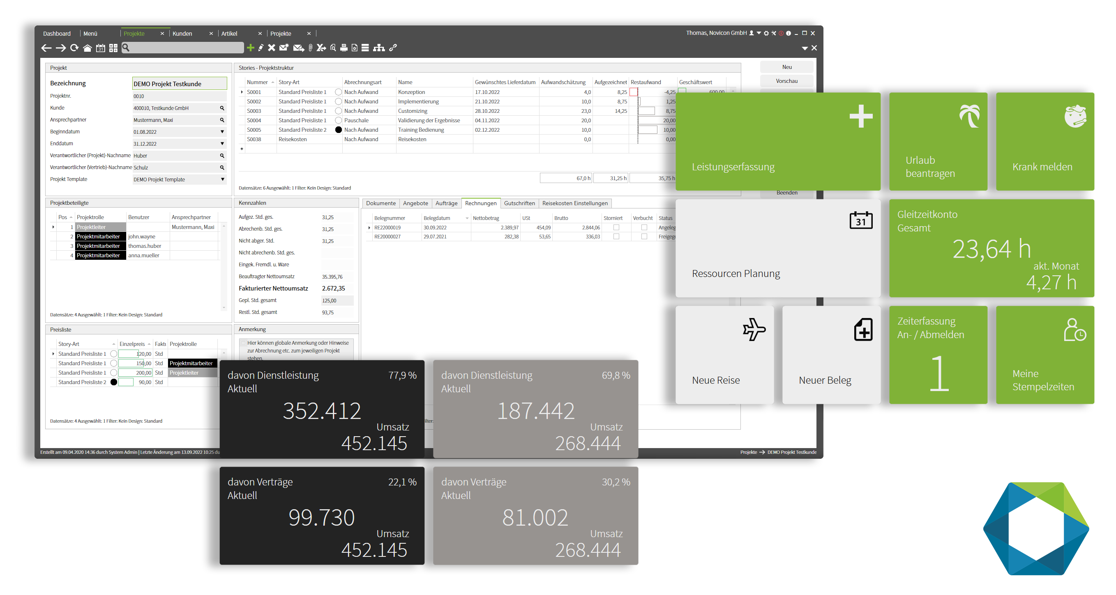
Task: Click Restaufwand progress bar in Customizing row
Action: [646, 111]
